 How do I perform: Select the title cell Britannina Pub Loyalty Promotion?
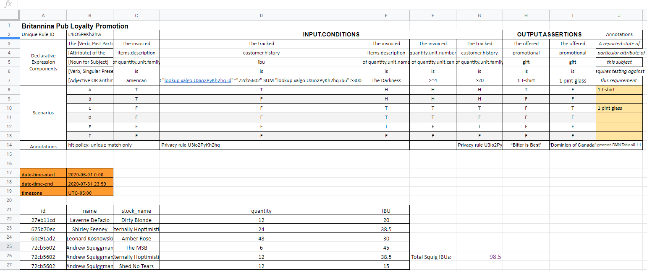coord(75,26)
